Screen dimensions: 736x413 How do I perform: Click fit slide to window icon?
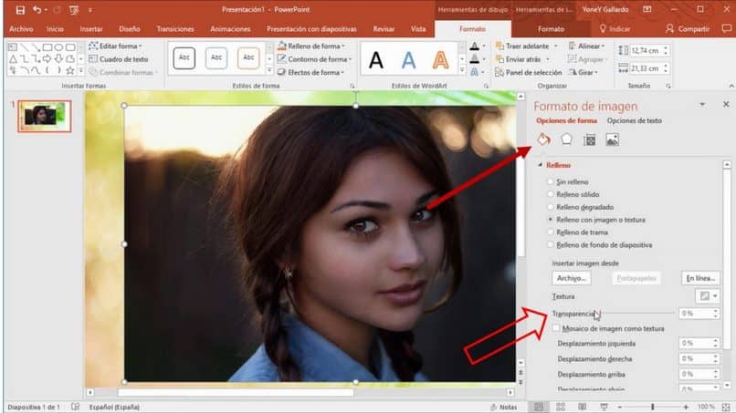(x=726, y=407)
